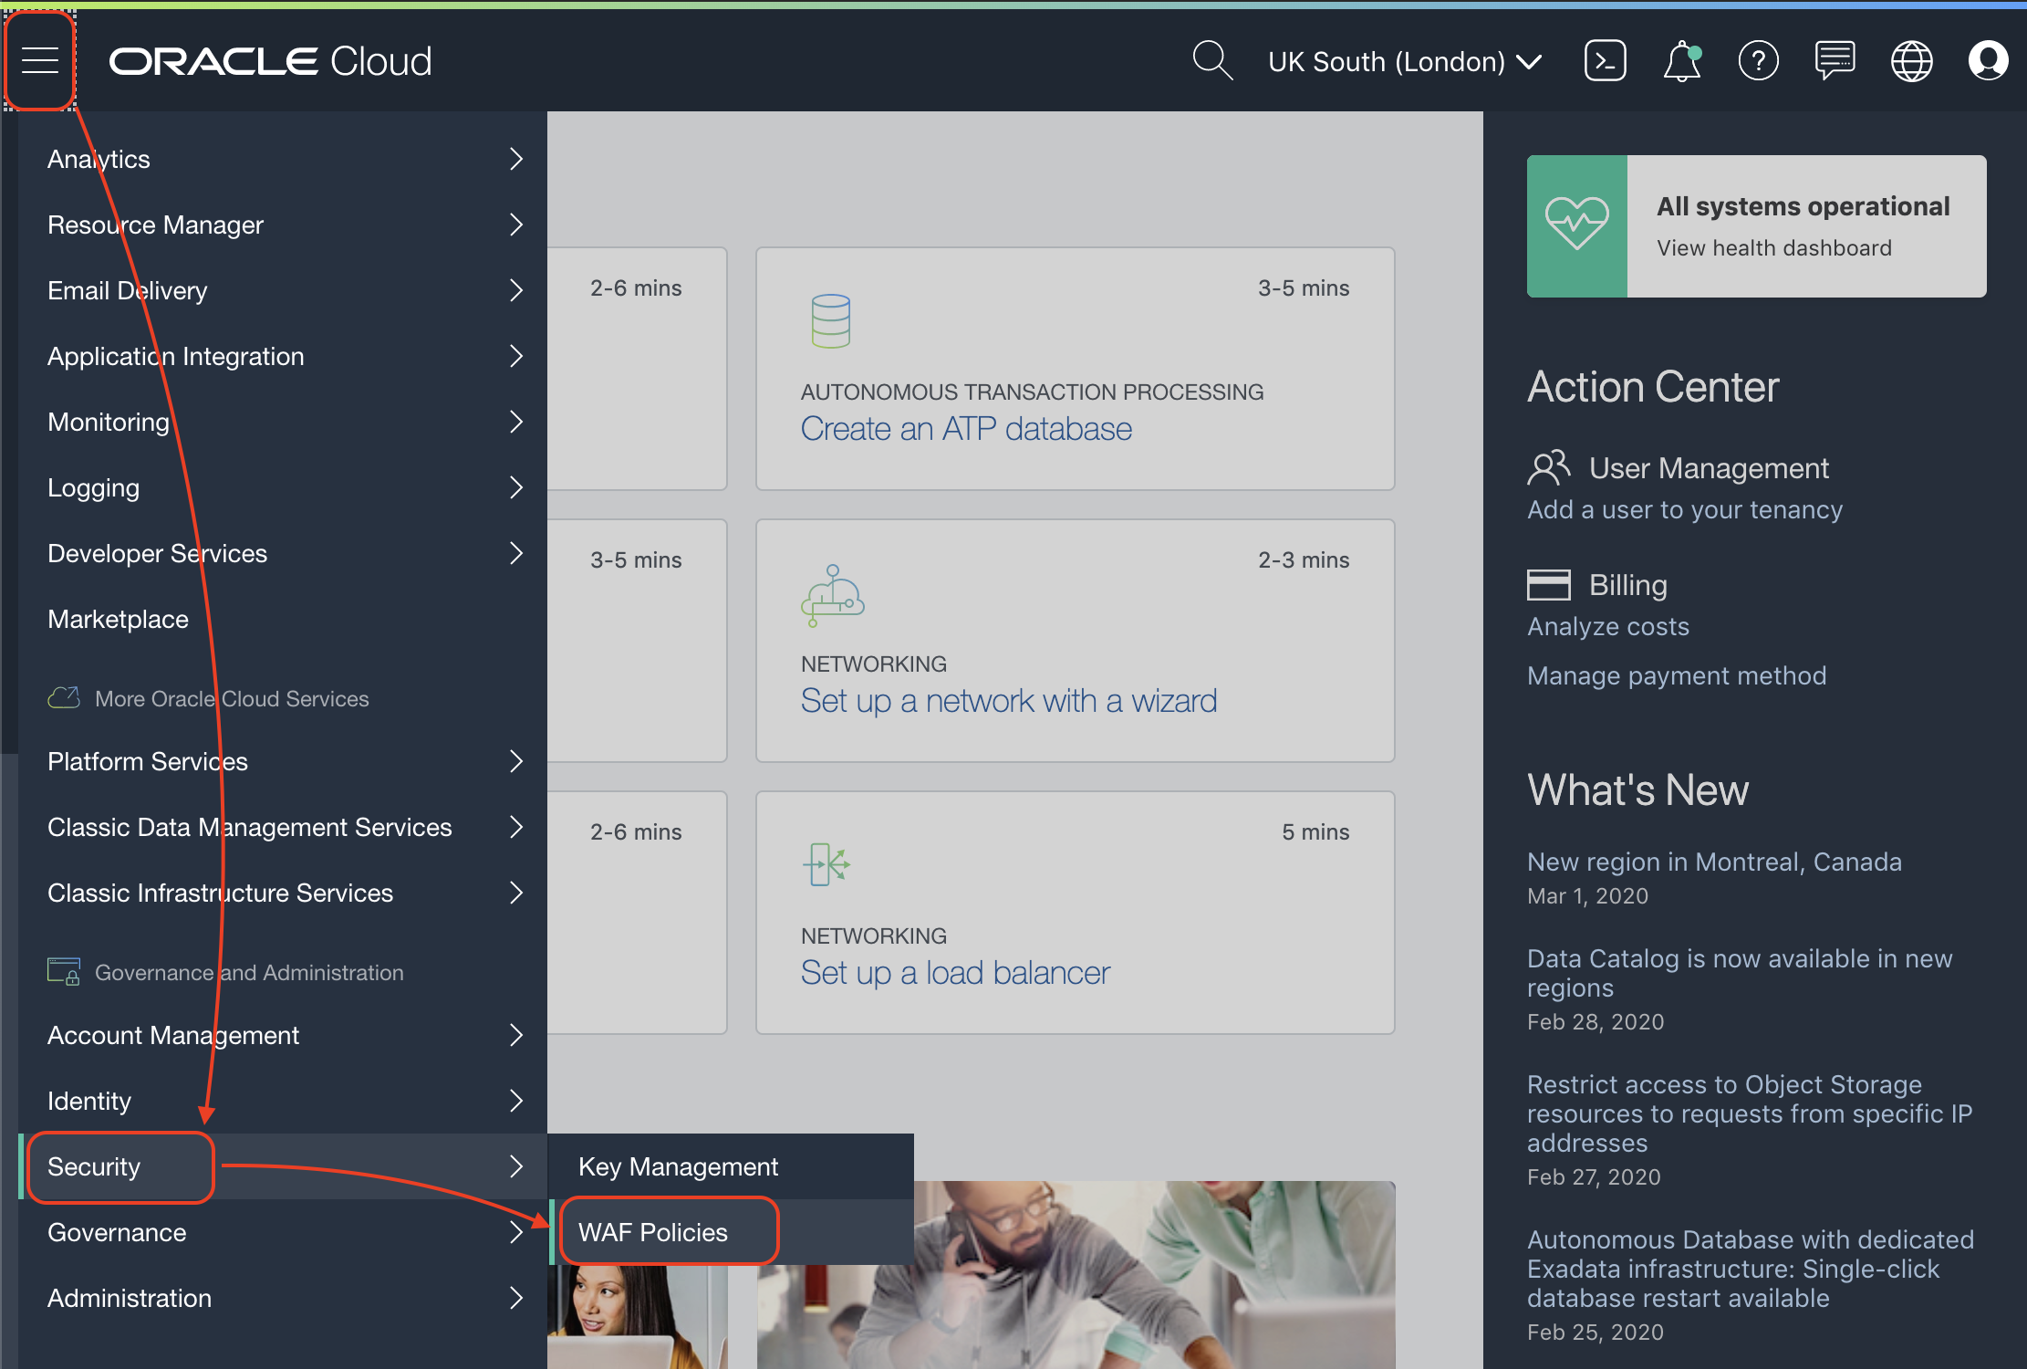This screenshot has height=1369, width=2027.
Task: Select Key Management in the Security submenu
Action: [678, 1166]
